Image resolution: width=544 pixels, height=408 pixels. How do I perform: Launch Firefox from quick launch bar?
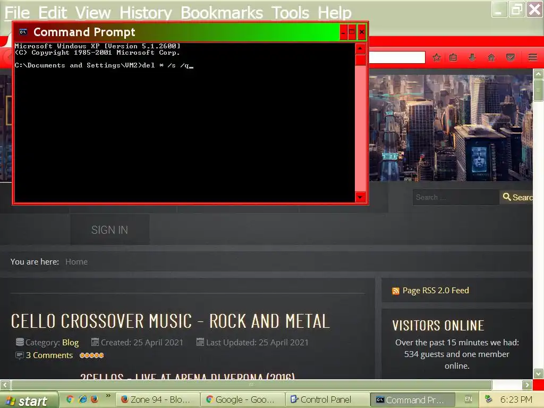[95, 399]
